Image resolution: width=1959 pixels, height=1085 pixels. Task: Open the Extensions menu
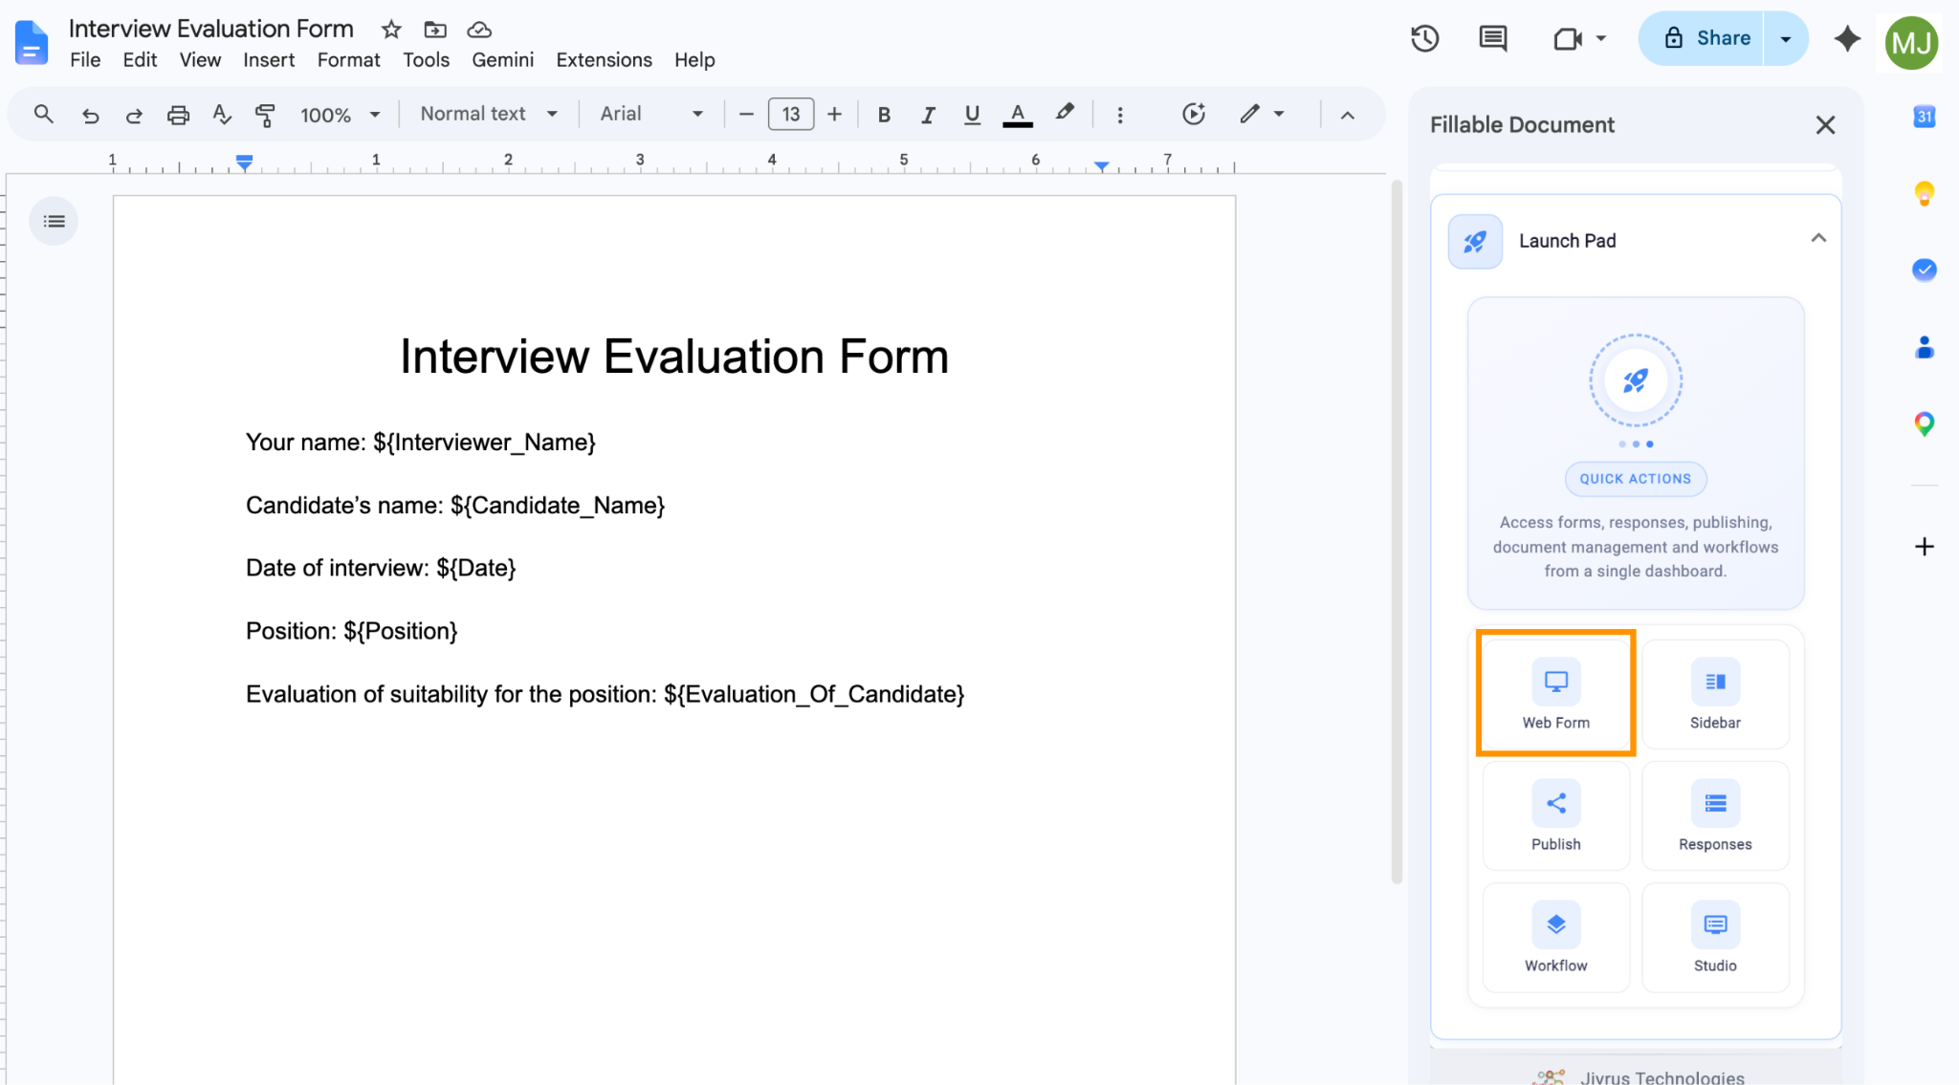(604, 60)
